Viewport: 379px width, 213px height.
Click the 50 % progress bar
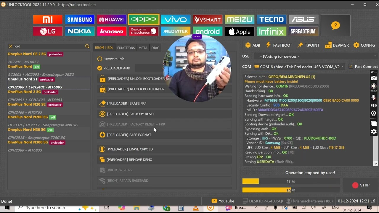pyautogui.click(x=291, y=190)
